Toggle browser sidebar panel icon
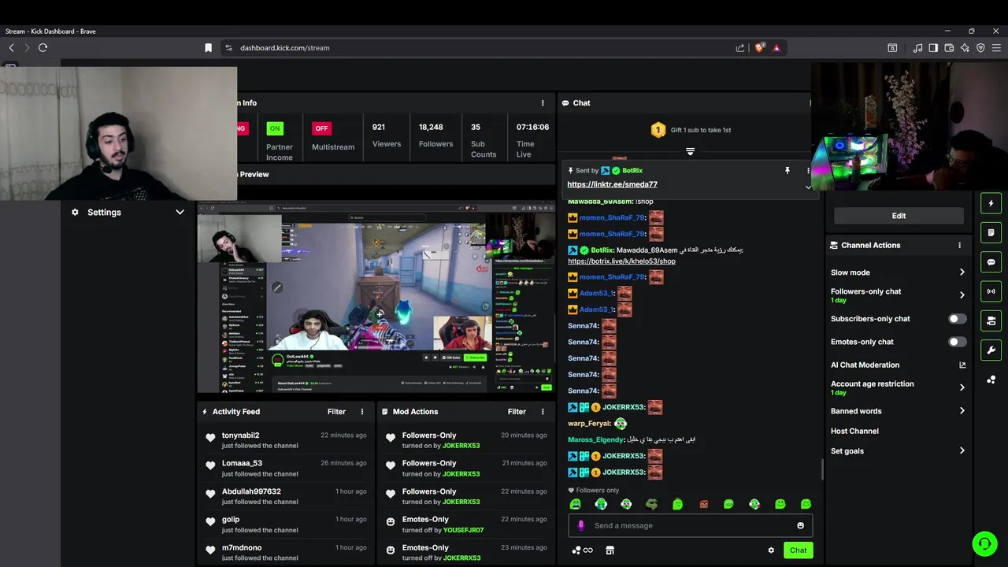The height and width of the screenshot is (567, 1008). (933, 48)
